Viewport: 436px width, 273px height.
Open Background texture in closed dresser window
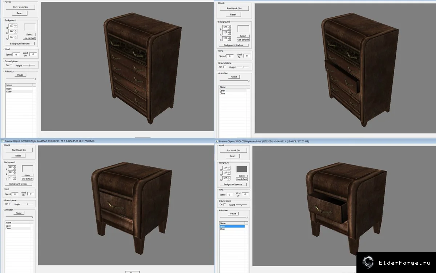coord(20,44)
